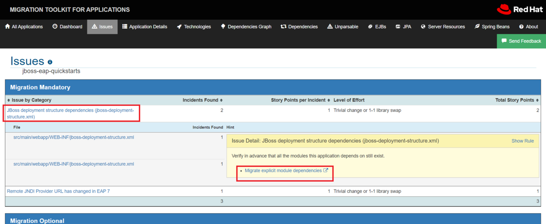Image resolution: width=546 pixels, height=224 pixels.
Task: Open Remote JNDI Provider URL issue
Action: point(58,191)
